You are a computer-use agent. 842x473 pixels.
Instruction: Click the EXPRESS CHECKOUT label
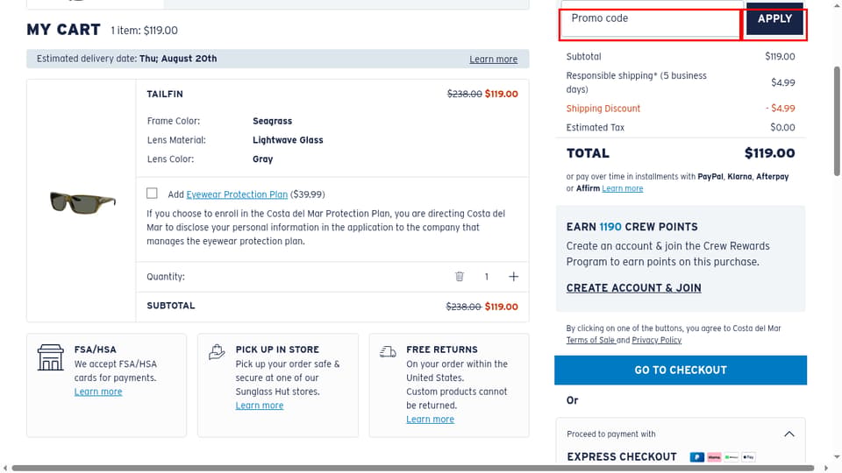(x=622, y=457)
